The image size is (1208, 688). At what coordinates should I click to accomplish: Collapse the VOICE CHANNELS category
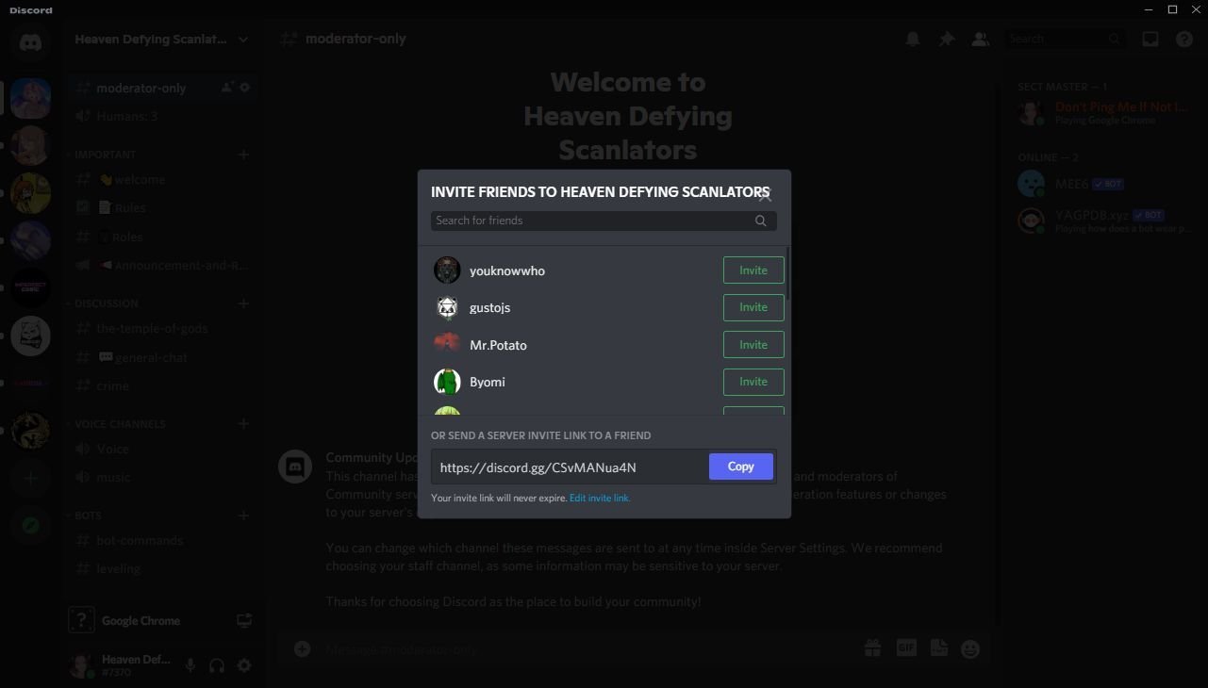pyautogui.click(x=119, y=424)
